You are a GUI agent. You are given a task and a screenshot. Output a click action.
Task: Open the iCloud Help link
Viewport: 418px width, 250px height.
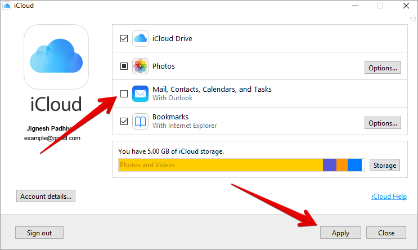point(389,197)
